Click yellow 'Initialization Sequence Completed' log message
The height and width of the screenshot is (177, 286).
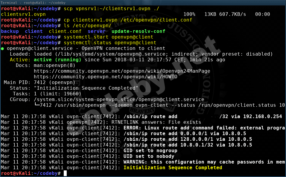[173, 168]
